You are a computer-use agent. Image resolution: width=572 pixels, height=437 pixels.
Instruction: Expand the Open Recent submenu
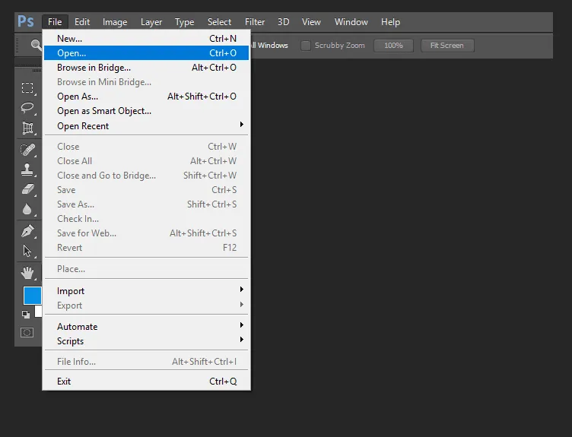146,125
